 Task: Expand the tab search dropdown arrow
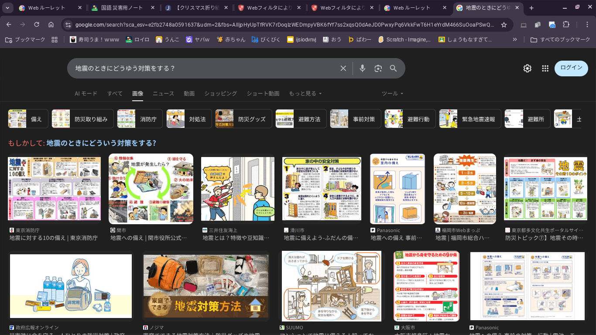[7, 8]
